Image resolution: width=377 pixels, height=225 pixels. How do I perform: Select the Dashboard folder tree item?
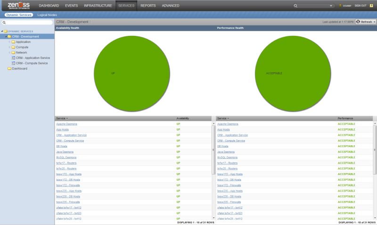[19, 68]
